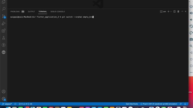
Task: Click the emulator home circle button
Action: pos(191,59)
